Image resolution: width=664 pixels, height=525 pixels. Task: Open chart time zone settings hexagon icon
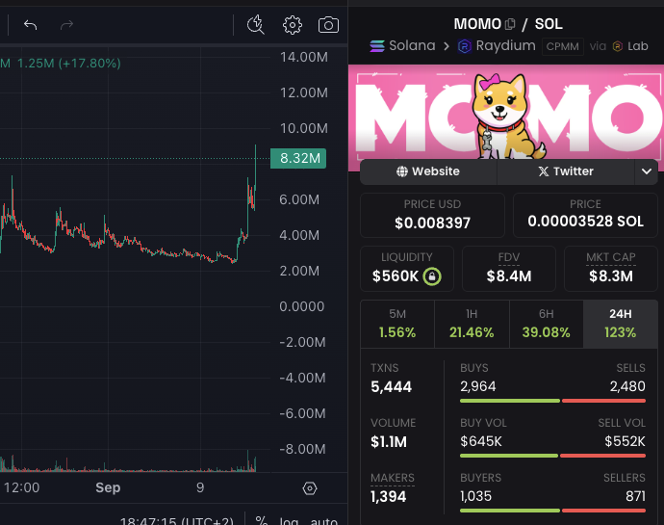[x=310, y=488]
